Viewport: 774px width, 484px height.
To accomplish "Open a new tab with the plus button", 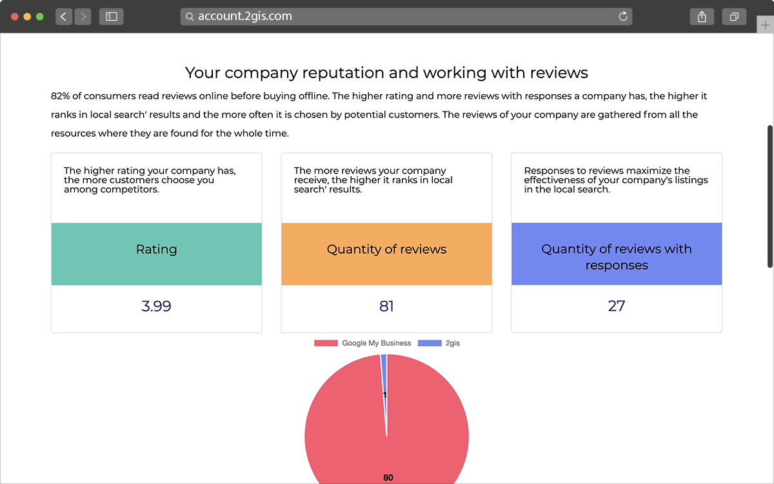I will point(766,24).
